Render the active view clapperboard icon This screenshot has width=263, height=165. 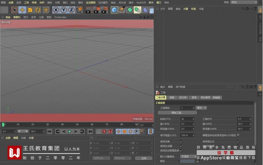coord(88,10)
